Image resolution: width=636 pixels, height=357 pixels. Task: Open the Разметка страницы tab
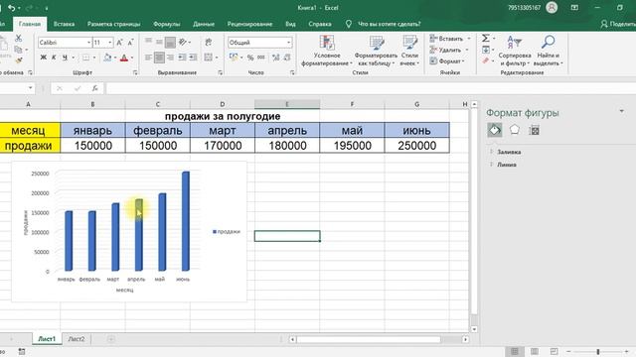coord(114,24)
